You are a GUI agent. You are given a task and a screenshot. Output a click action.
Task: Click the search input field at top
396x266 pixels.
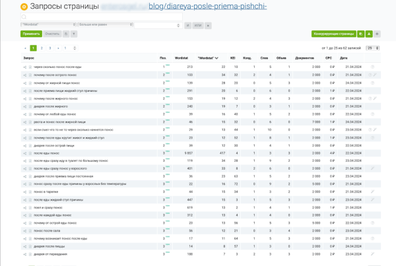click(x=99, y=16)
